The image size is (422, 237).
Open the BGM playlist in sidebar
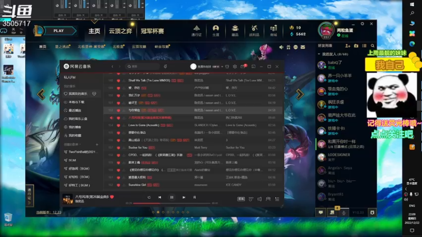coord(72,160)
